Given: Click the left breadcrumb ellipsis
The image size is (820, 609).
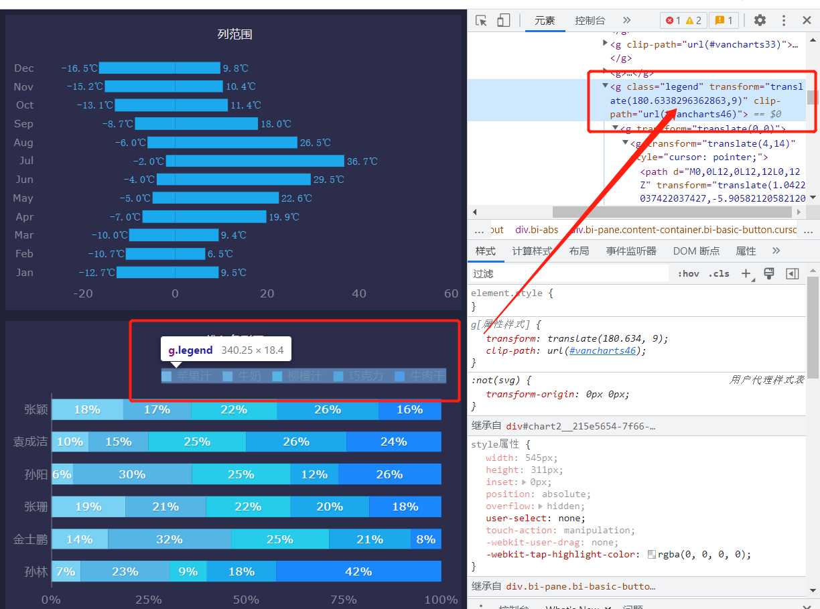Looking at the screenshot, I should coord(478,230).
